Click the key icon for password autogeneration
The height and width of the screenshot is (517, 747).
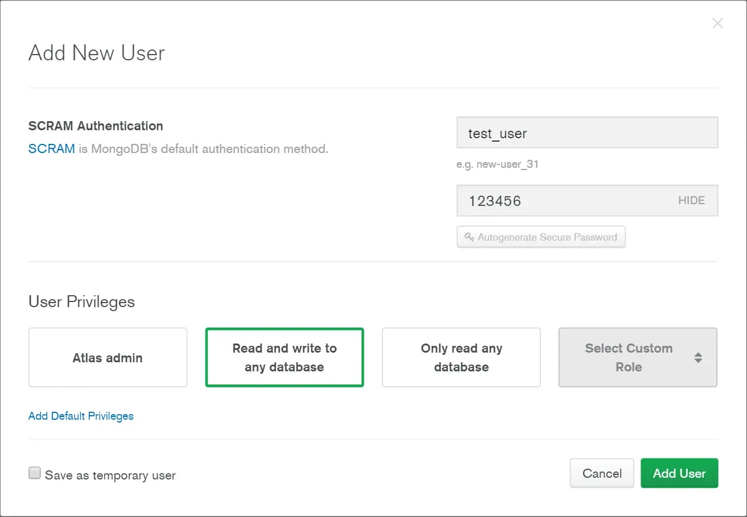[x=469, y=237]
